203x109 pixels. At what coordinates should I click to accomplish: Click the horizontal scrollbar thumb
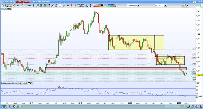pyautogui.click(x=172, y=107)
